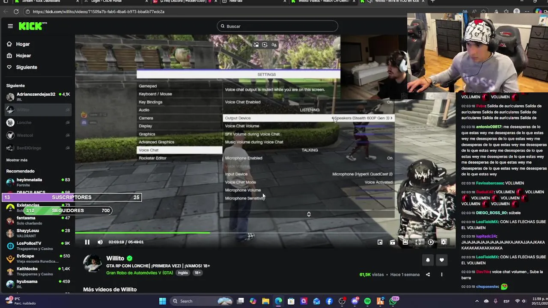Click right arrow on Output Device
548x308 pixels.
click(x=391, y=118)
